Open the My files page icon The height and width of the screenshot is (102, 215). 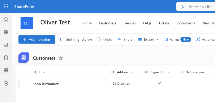coord(6,58)
